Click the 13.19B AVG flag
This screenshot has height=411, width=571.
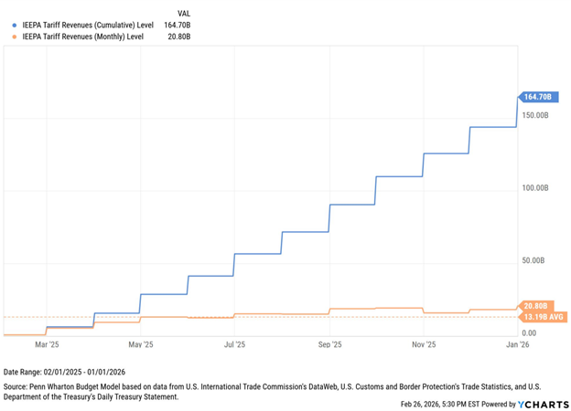click(x=542, y=317)
